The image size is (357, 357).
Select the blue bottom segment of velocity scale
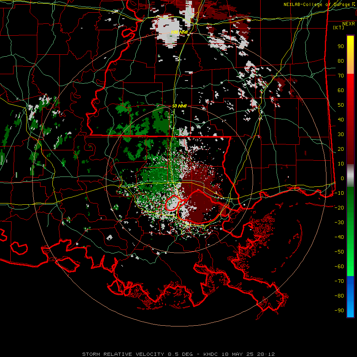click(350, 297)
